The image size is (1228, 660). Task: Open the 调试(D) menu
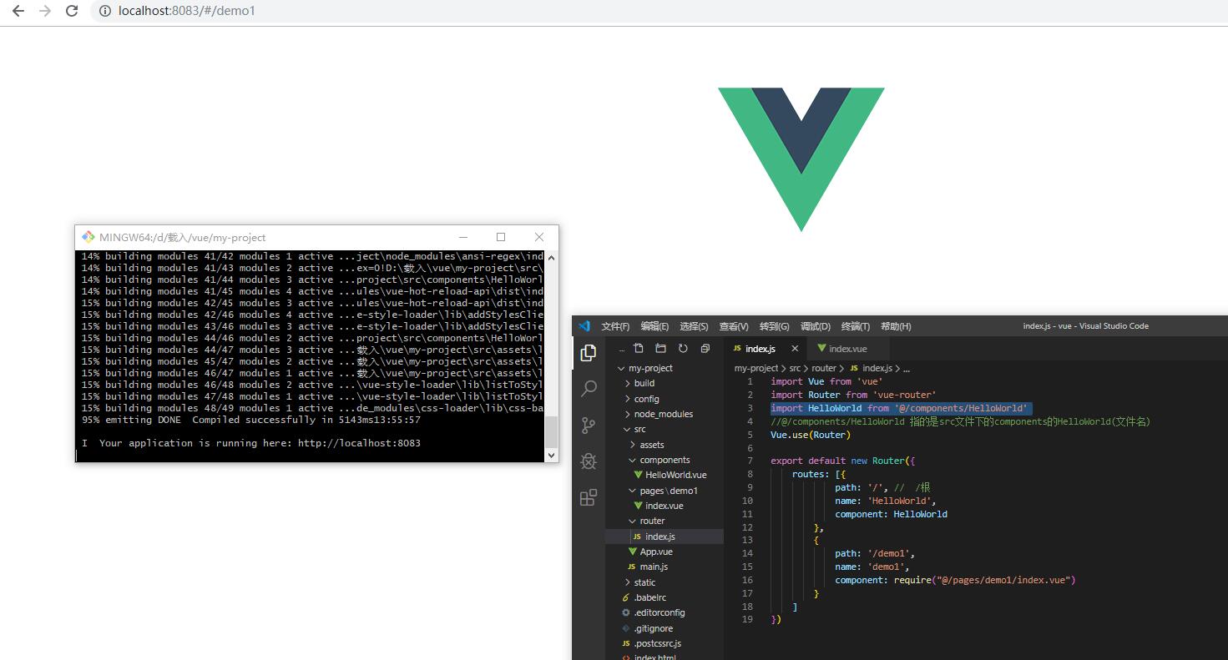click(815, 326)
